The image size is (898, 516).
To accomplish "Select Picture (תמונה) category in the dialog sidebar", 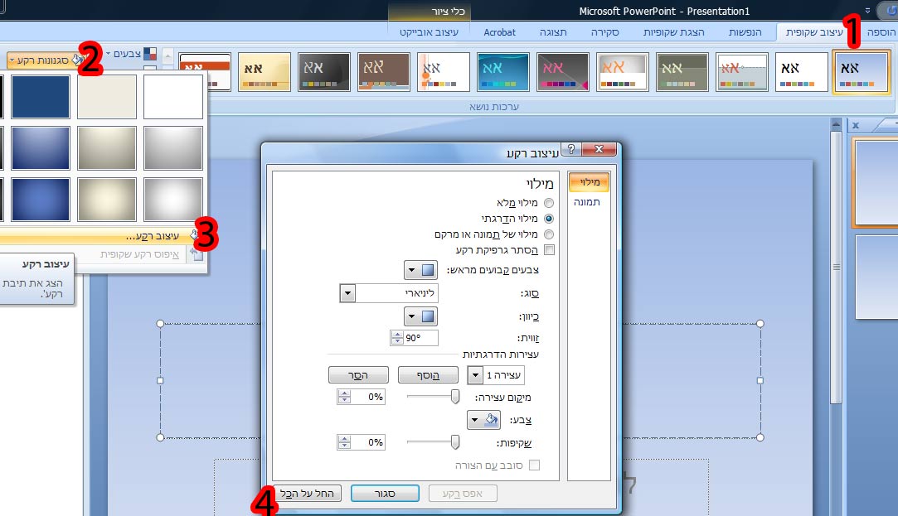I will tap(587, 202).
